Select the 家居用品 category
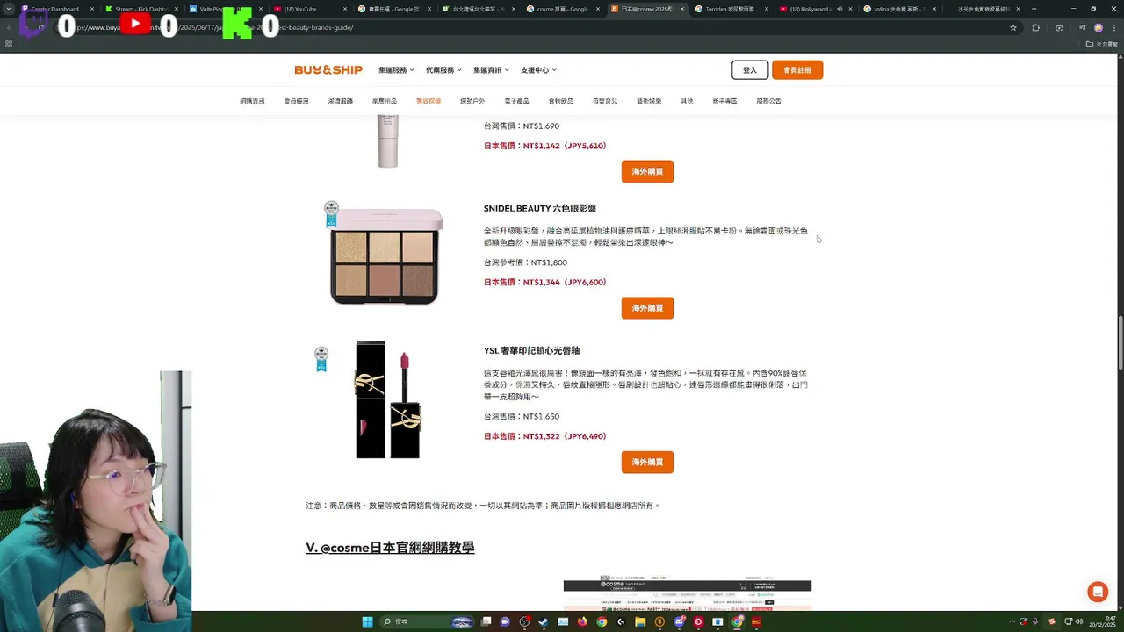Screen dimensions: 1124x632 point(385,101)
